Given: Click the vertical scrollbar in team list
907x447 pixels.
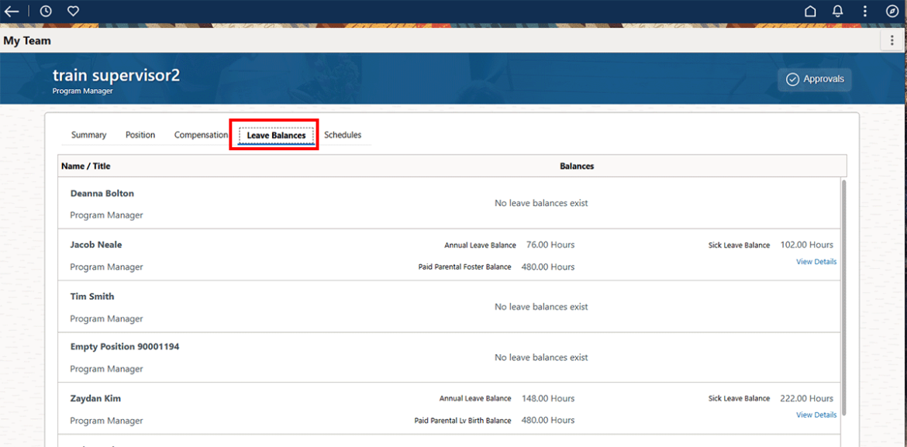Looking at the screenshot, I should [x=843, y=294].
